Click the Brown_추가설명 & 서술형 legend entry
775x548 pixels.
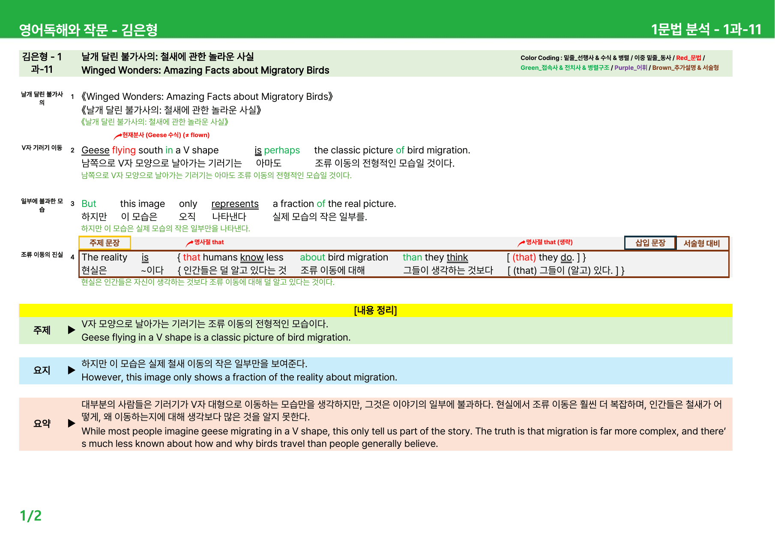coord(685,68)
